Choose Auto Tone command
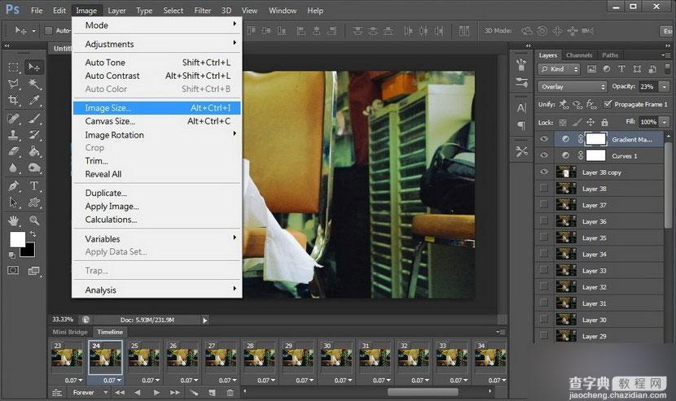Screen dimensions: 676x401 (x=157, y=63)
